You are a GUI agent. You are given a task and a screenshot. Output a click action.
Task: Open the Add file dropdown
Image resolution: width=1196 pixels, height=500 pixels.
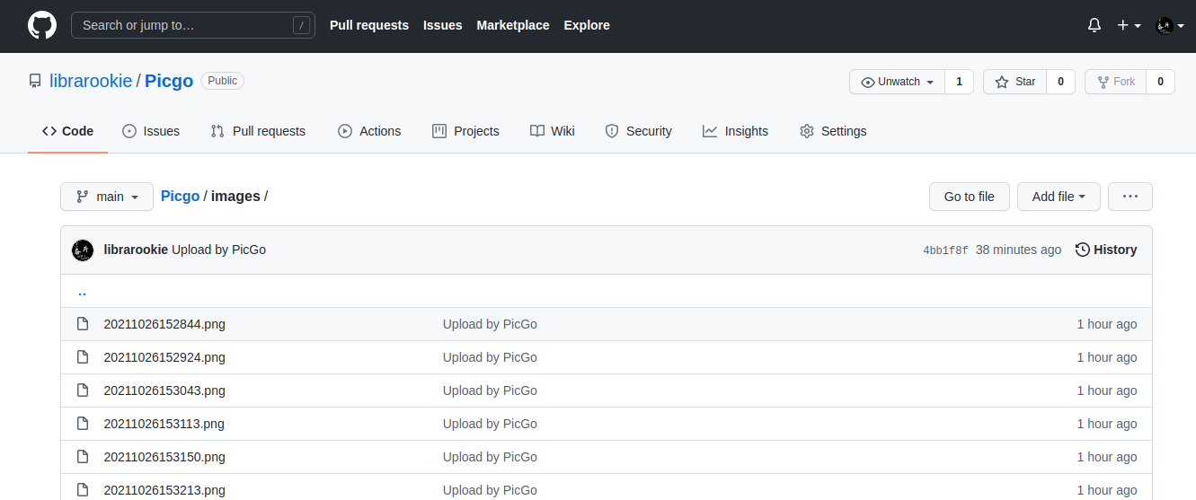[x=1059, y=197]
